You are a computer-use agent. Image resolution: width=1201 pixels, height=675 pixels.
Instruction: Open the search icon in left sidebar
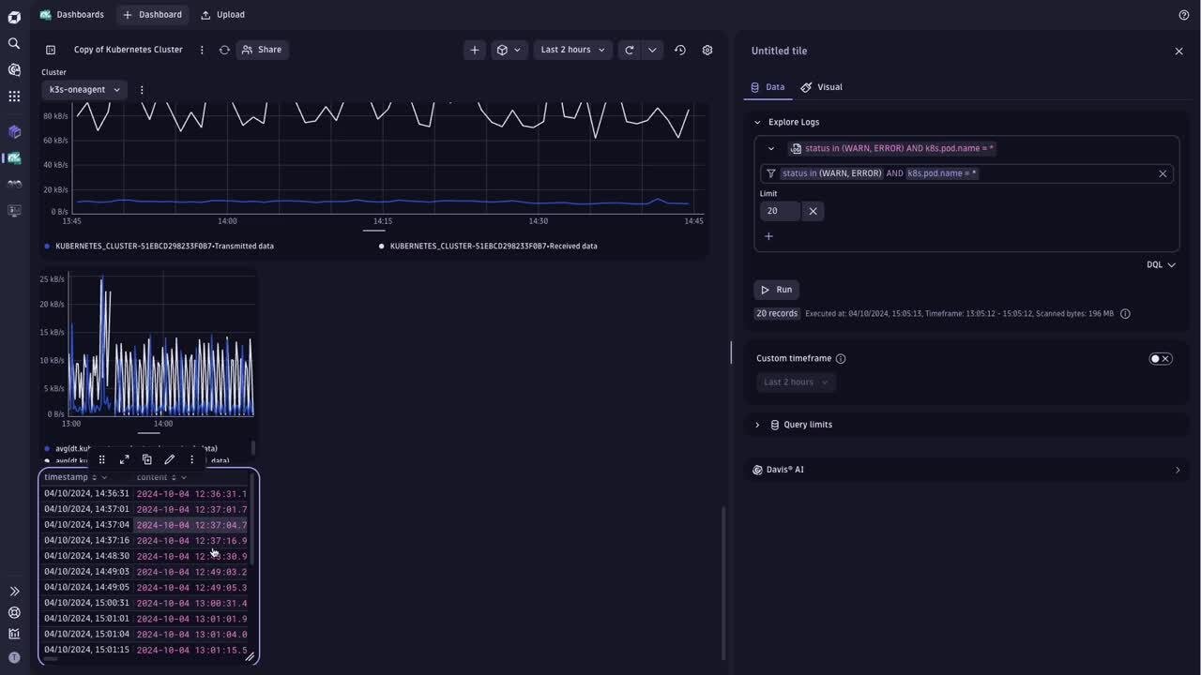[x=14, y=43]
